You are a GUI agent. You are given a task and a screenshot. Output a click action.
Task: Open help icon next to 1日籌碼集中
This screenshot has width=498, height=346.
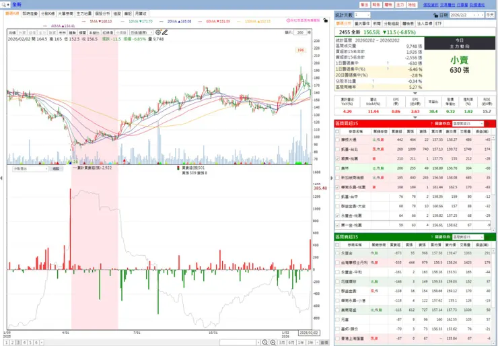[x=388, y=63]
